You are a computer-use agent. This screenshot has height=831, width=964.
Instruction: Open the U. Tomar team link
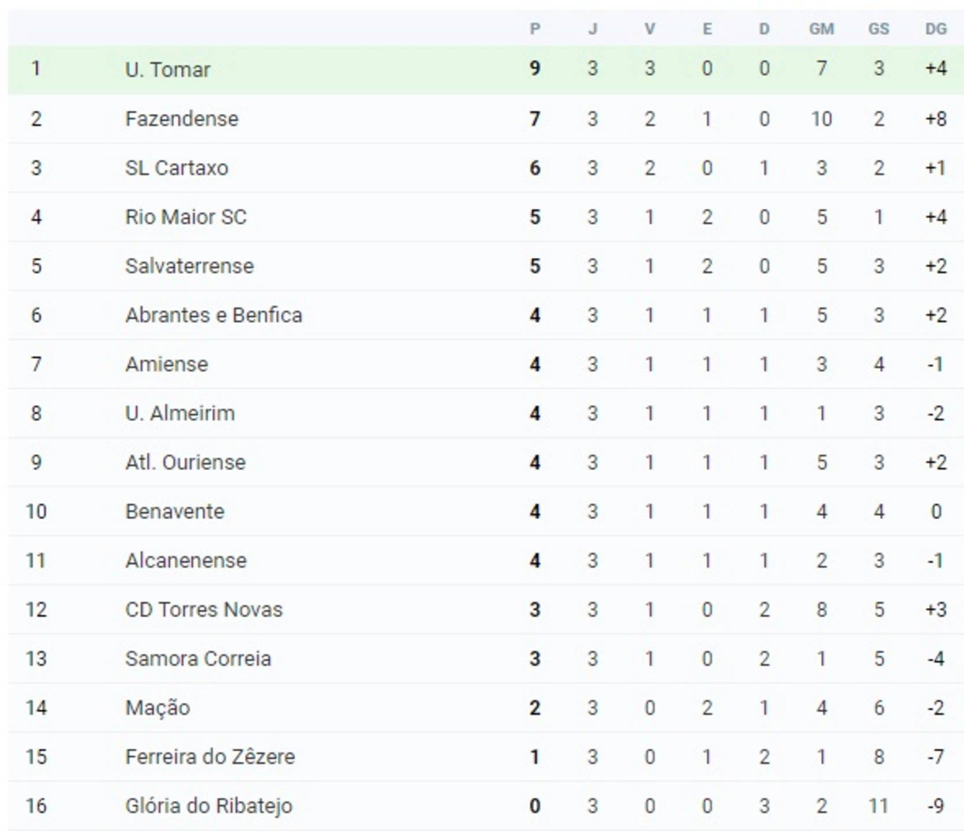(167, 69)
